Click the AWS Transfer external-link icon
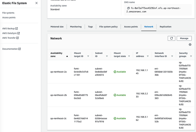The width and height of the screenshot is (196, 132). (x=17, y=38)
